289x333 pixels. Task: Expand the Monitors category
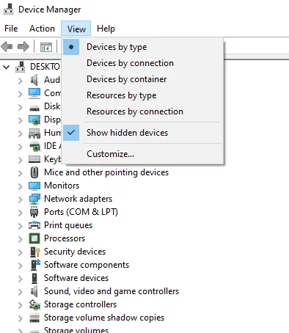tap(21, 186)
